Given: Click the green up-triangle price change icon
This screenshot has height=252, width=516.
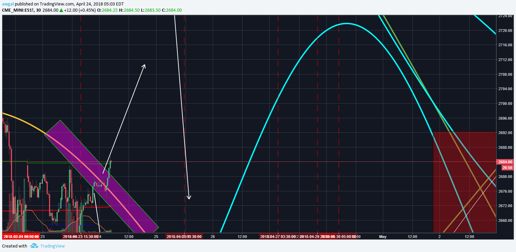Looking at the screenshot, I should (x=61, y=10).
